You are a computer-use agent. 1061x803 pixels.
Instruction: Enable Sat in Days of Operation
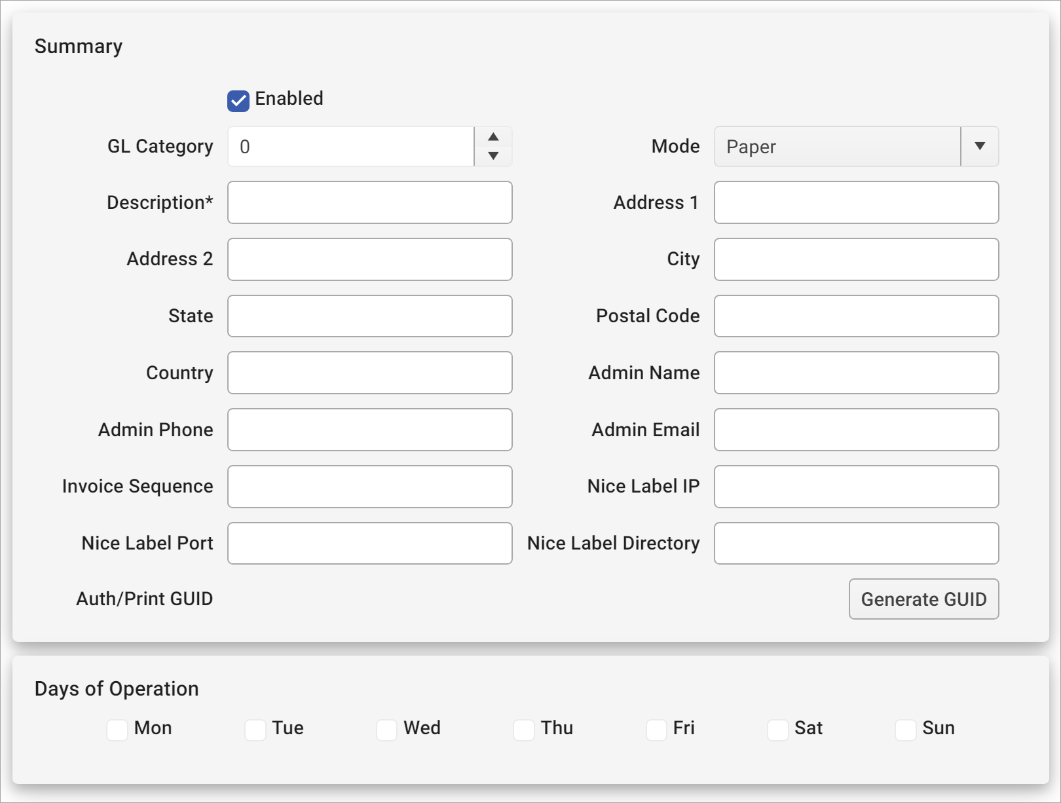point(777,729)
